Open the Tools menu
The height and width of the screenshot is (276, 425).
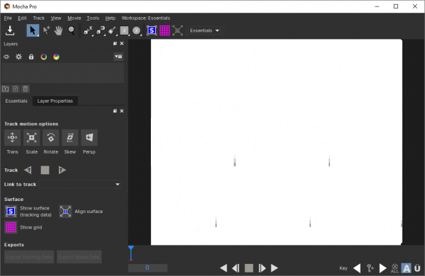(x=93, y=18)
